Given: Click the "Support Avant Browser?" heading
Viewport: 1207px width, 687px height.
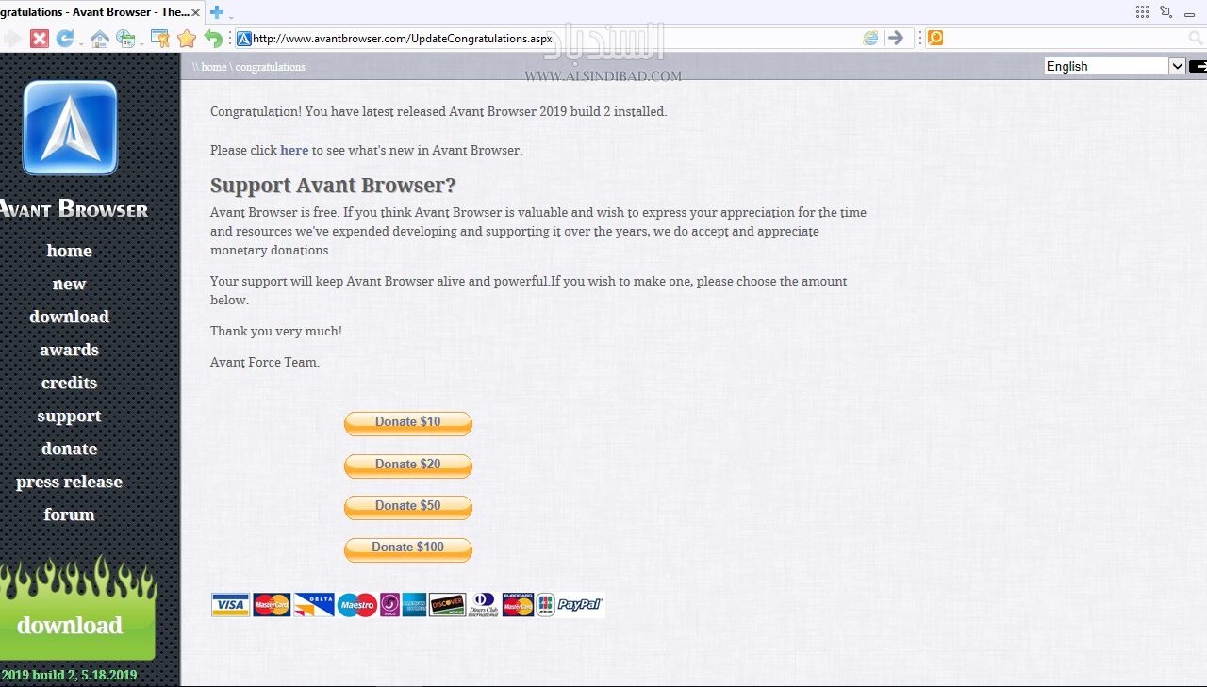Looking at the screenshot, I should tap(333, 185).
